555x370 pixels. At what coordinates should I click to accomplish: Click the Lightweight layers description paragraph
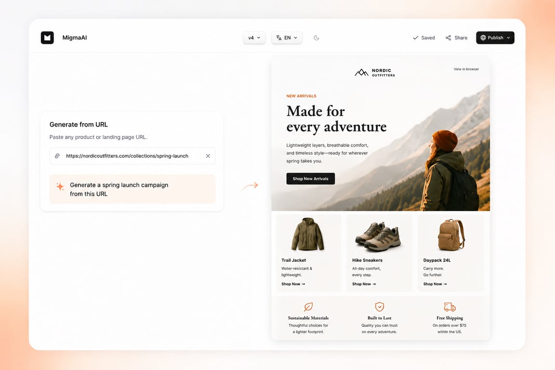click(328, 153)
